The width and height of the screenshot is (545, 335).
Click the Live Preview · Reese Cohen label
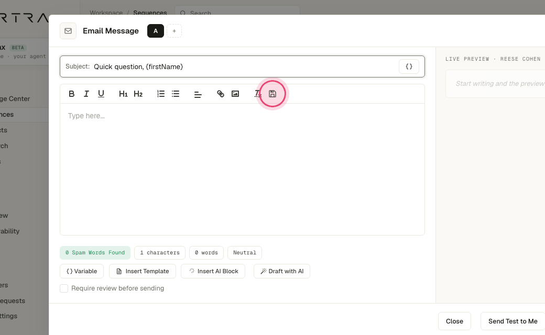point(493,59)
